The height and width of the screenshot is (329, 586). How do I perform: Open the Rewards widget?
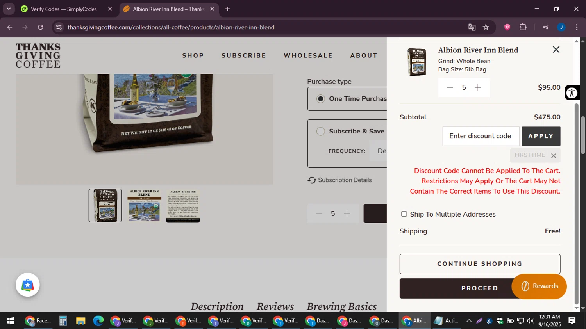(x=539, y=286)
